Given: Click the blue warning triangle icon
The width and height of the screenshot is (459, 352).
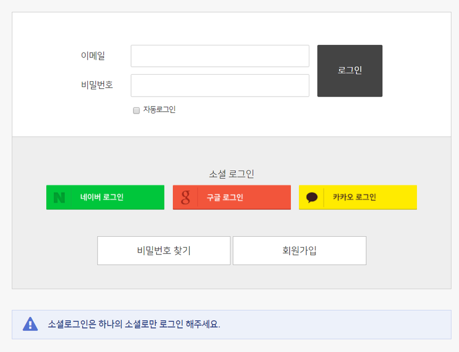Looking at the screenshot, I should coord(30,324).
